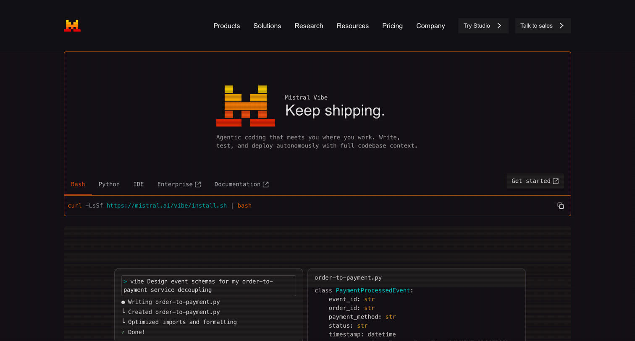Viewport: 635px width, 341px height.
Task: Open the Solutions menu
Action: click(267, 26)
